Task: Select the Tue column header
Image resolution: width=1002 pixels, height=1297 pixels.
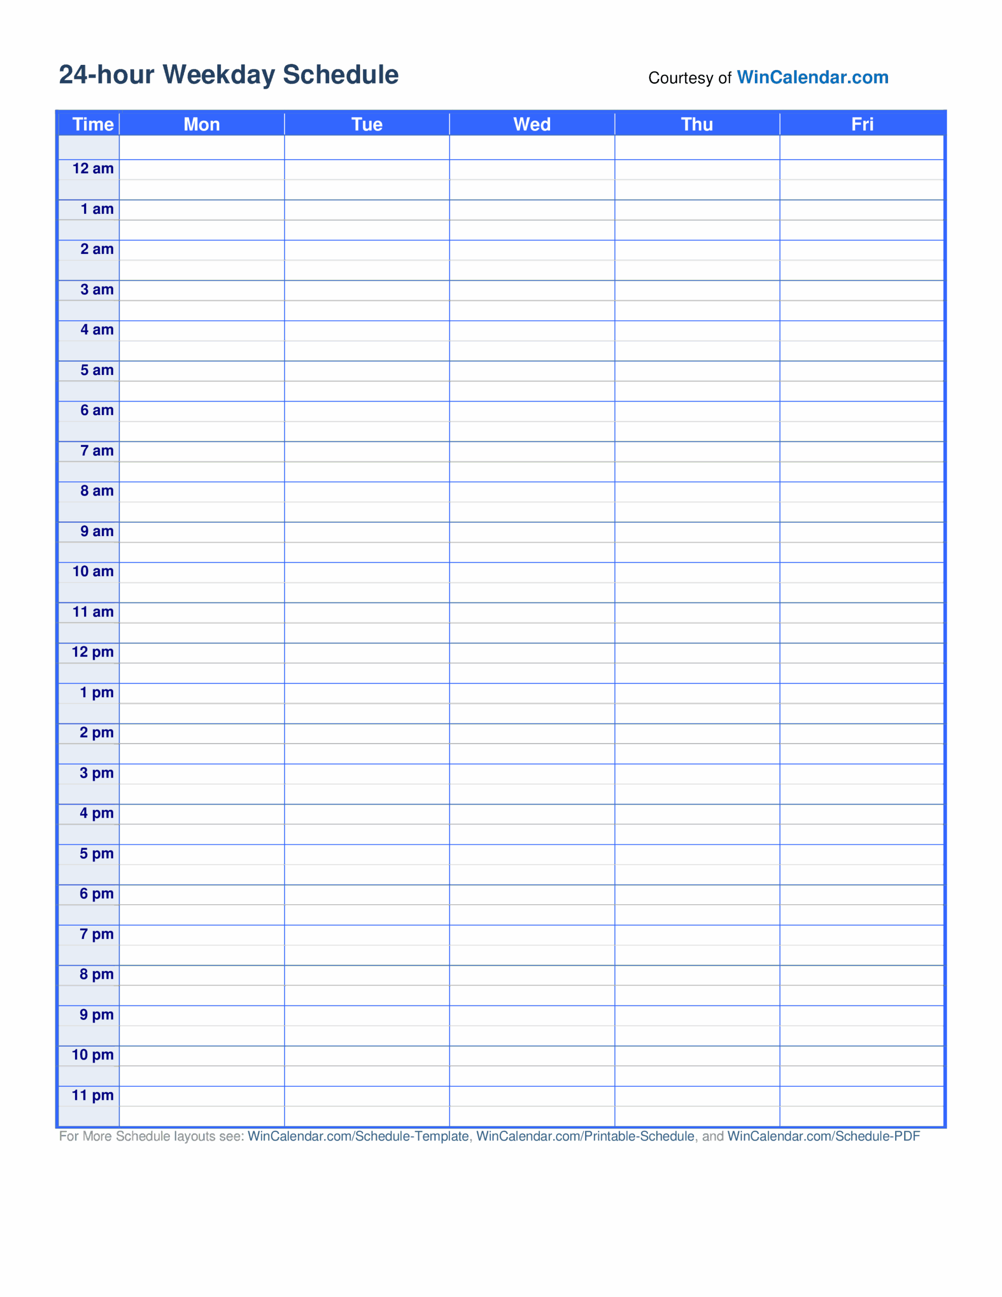Action: point(366,124)
